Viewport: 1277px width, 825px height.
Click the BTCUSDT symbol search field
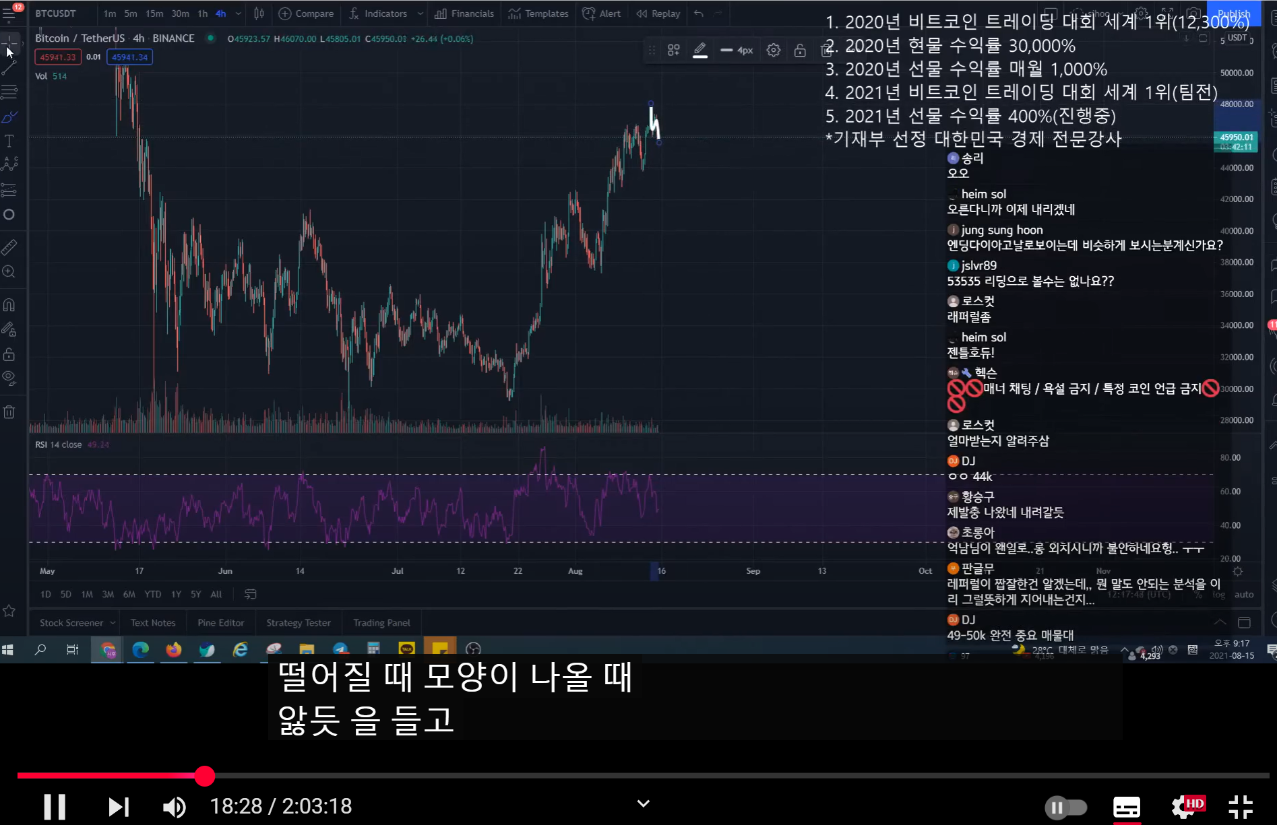tap(56, 13)
